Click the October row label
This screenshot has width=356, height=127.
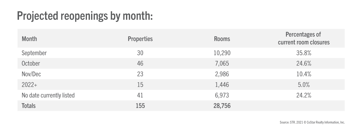[x=31, y=64]
